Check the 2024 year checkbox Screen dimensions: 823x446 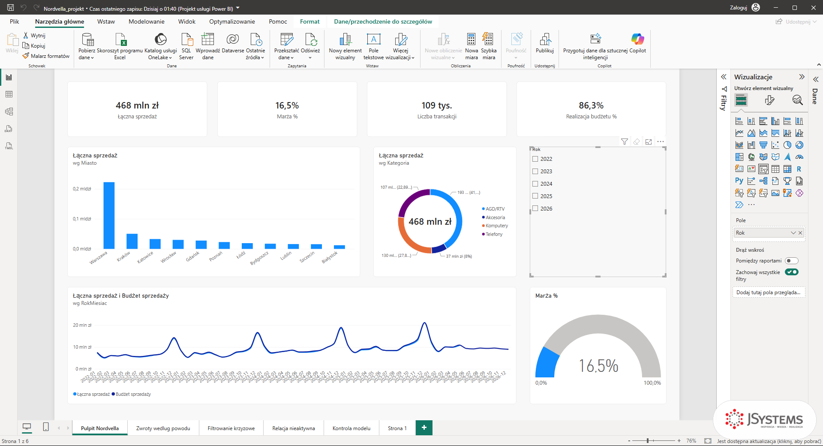[535, 184]
